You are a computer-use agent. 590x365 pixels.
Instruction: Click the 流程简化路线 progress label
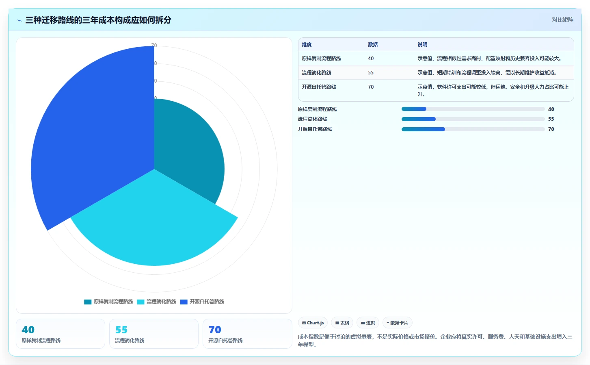pyautogui.click(x=312, y=119)
